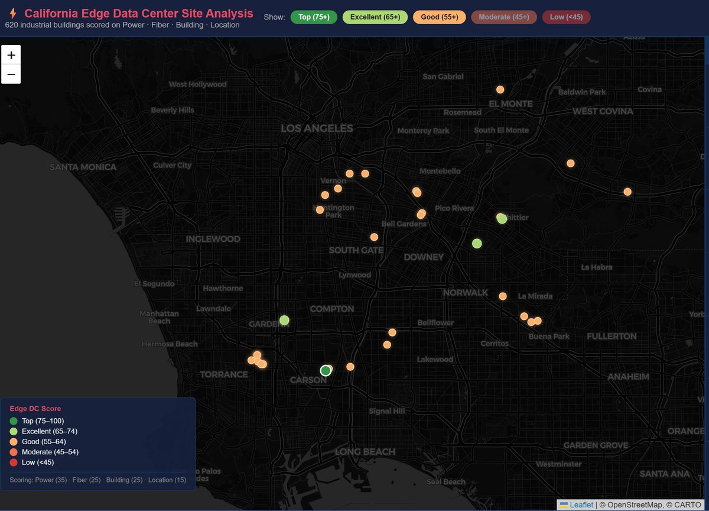The width and height of the screenshot is (709, 511).
Task: Toggle the Excellent (65+) filter
Action: tap(375, 17)
